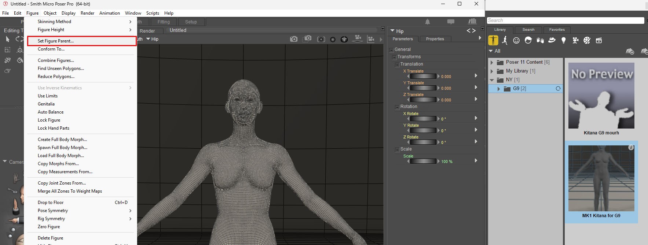Image resolution: width=648 pixels, height=245 pixels.
Task: Open the Scripts menu
Action: click(153, 13)
